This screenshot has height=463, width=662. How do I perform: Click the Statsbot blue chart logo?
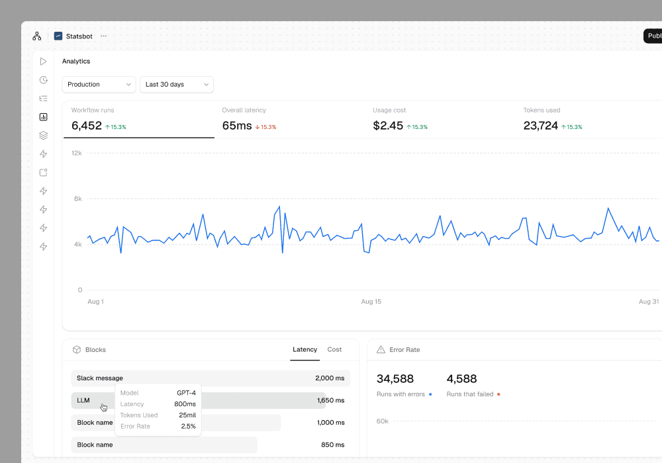[x=58, y=36]
